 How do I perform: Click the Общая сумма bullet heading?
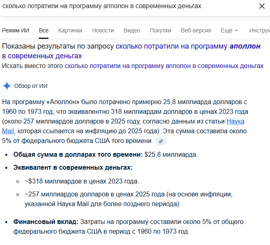click(x=78, y=154)
